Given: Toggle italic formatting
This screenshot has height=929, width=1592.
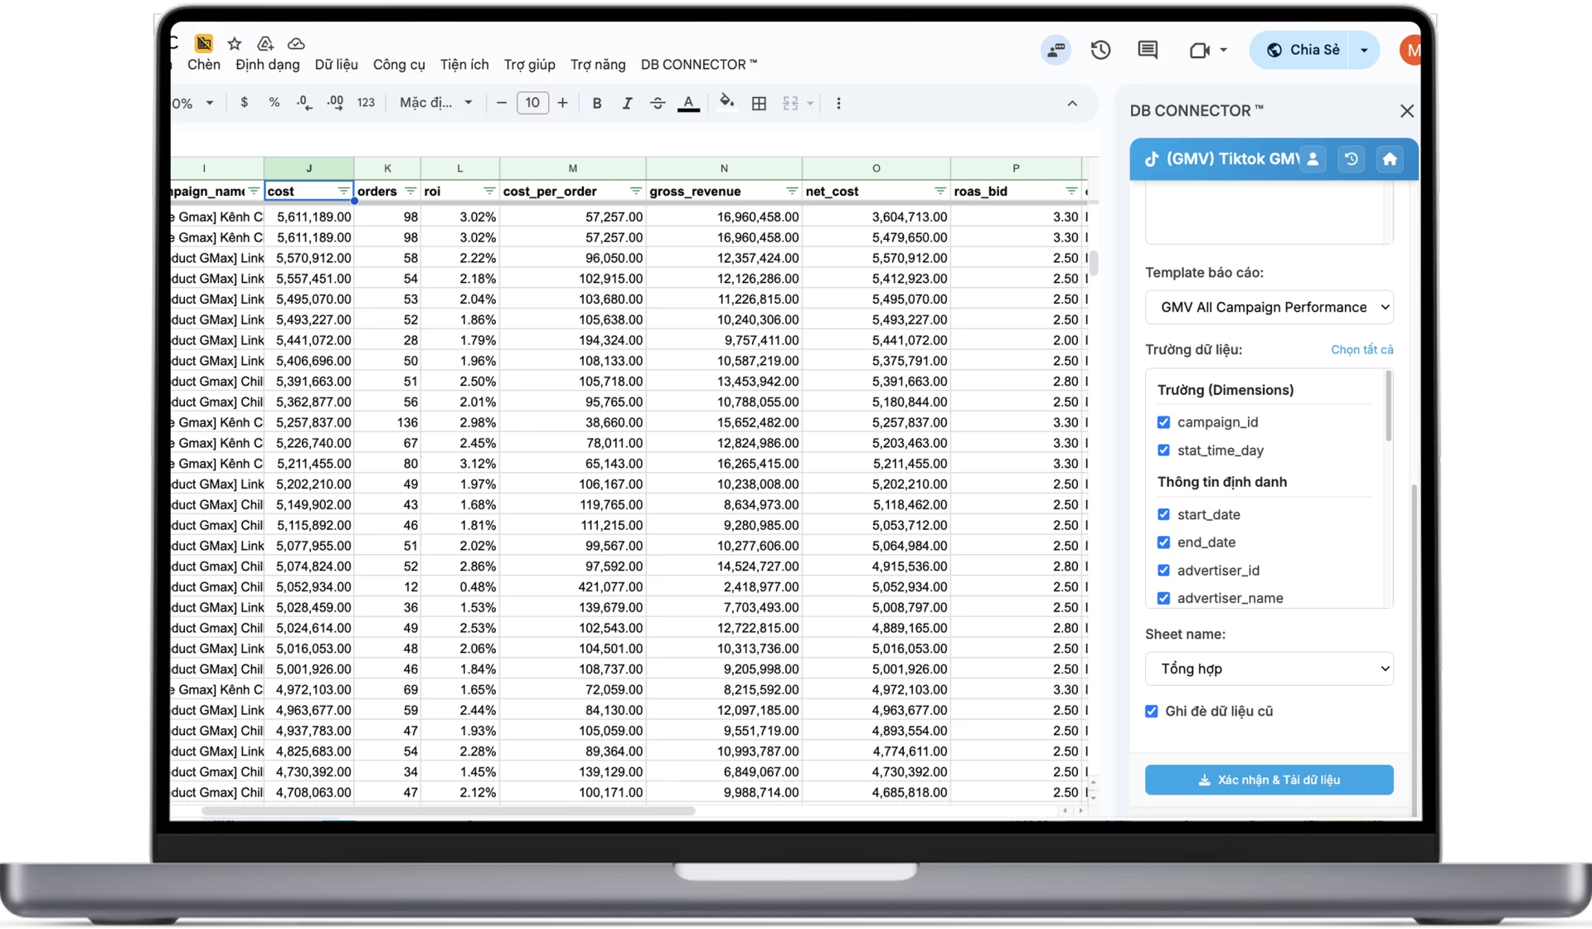Looking at the screenshot, I should (627, 103).
